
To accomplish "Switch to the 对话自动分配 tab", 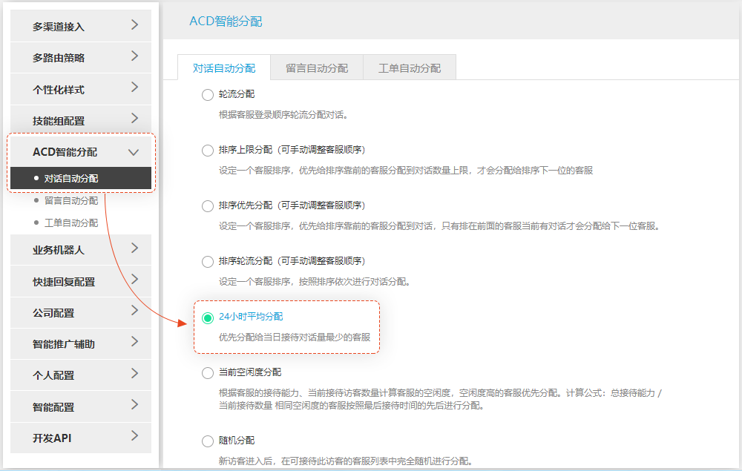I will 224,68.
